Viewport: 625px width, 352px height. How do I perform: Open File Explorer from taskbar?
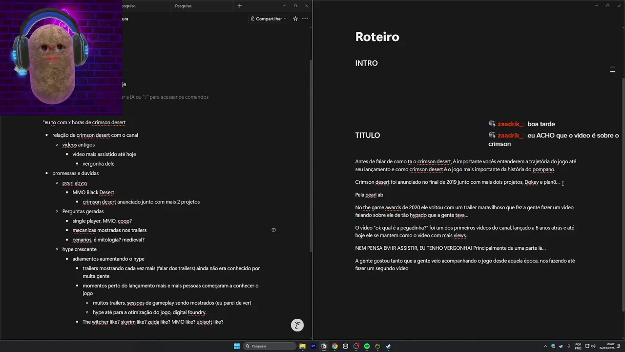302,346
